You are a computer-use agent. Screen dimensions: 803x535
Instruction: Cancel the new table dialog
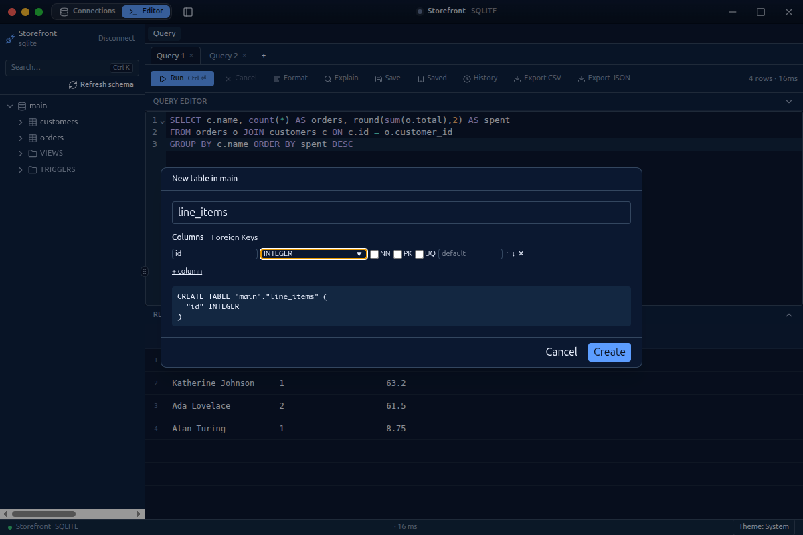coord(561,352)
